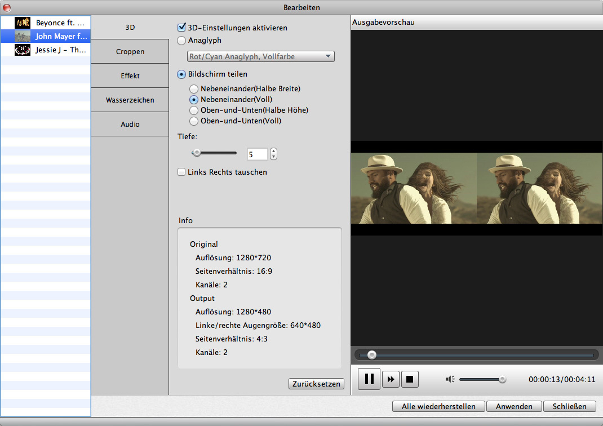Click the 'Auflösung: 1280*720' original info line
This screenshot has width=603, height=426.
click(x=233, y=258)
